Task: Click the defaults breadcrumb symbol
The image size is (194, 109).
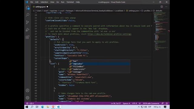Action: (x=157, y=11)
